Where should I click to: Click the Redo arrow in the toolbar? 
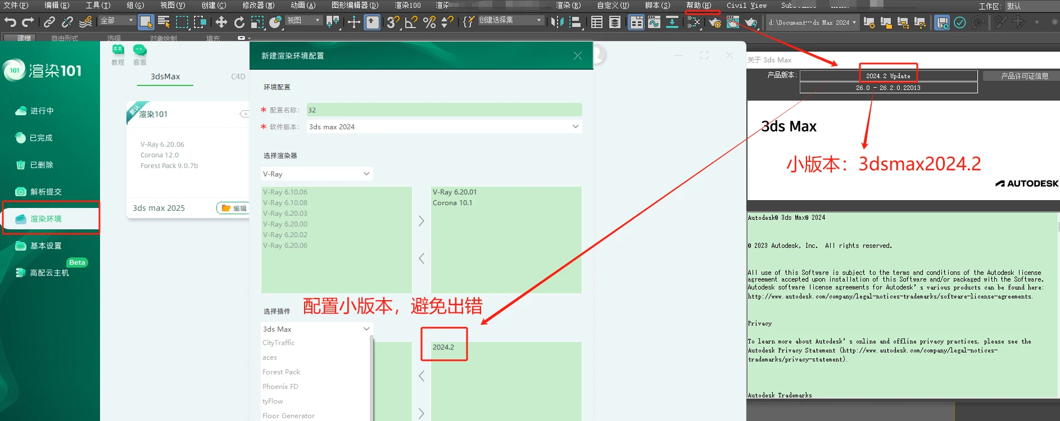coord(28,22)
